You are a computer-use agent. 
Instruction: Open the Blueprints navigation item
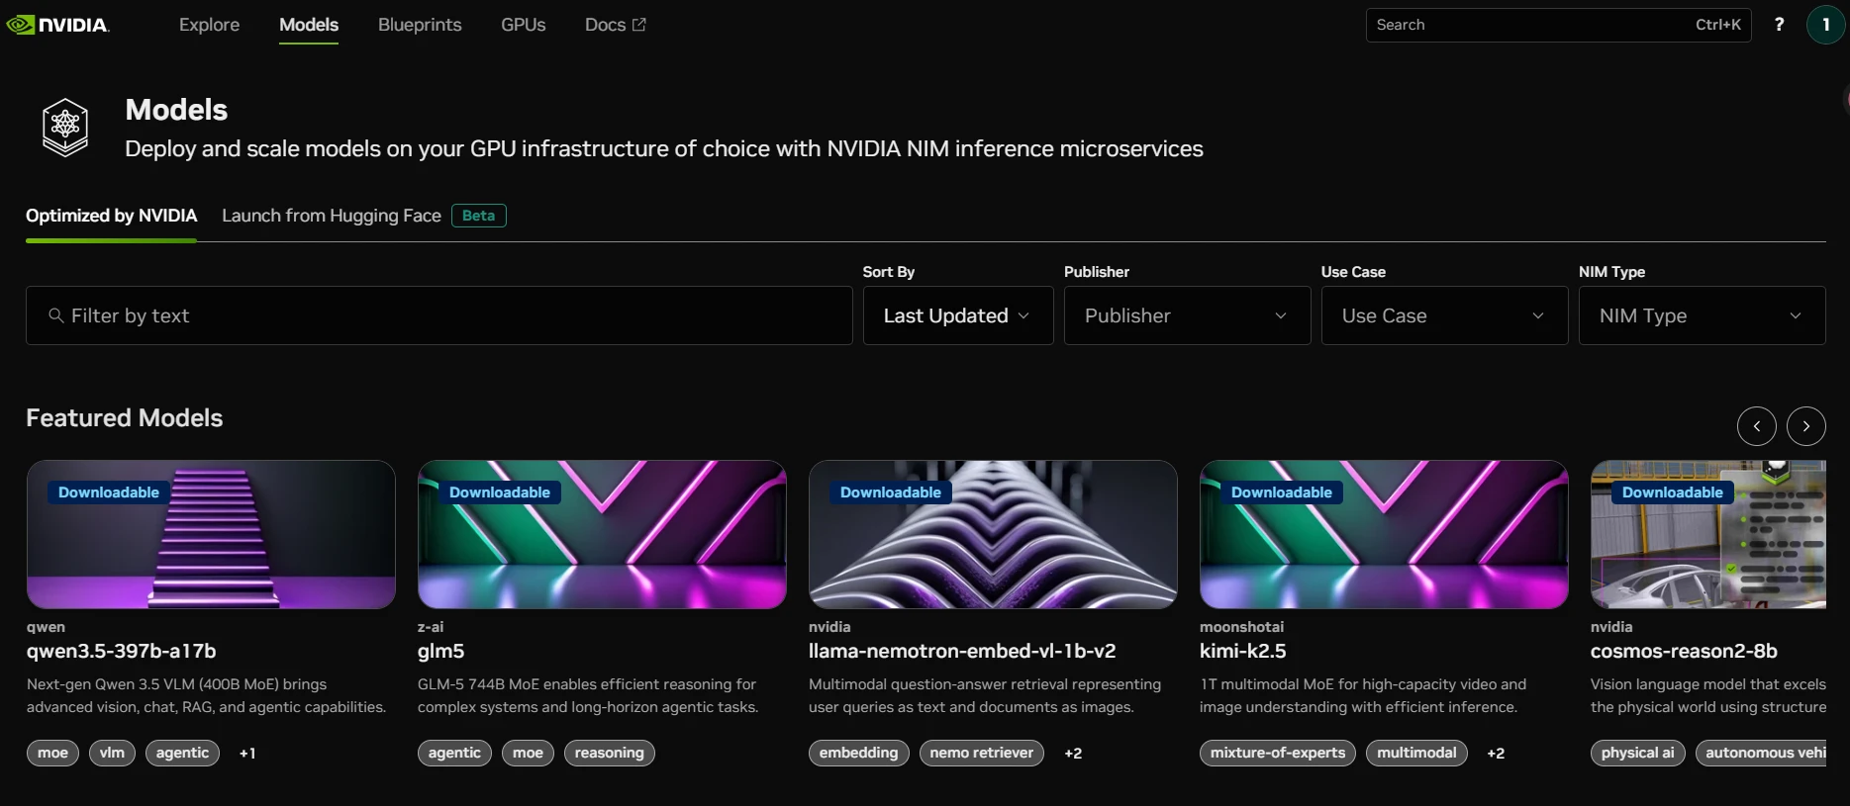(x=420, y=25)
